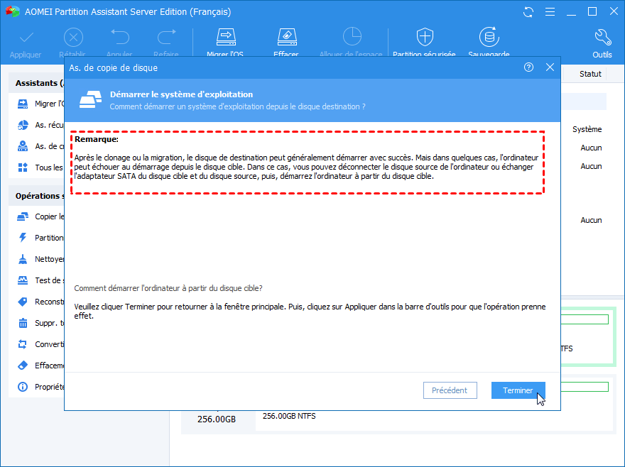Click the Terminer button

[518, 390]
